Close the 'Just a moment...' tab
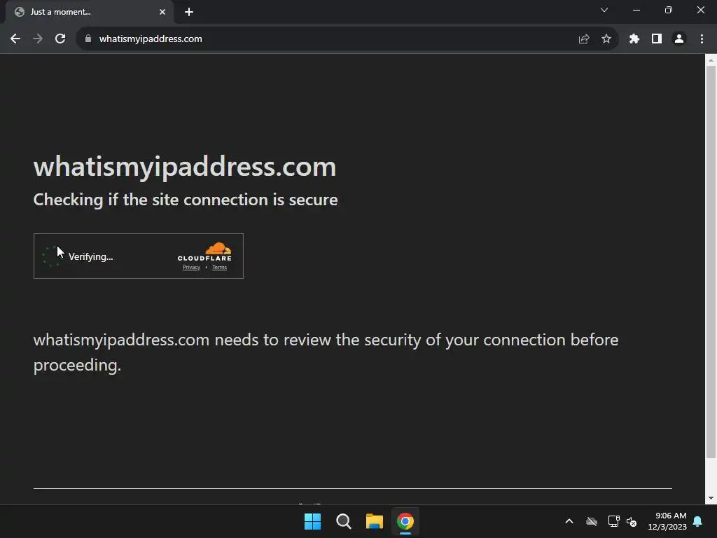Viewport: 717px width, 538px height. coord(162,12)
